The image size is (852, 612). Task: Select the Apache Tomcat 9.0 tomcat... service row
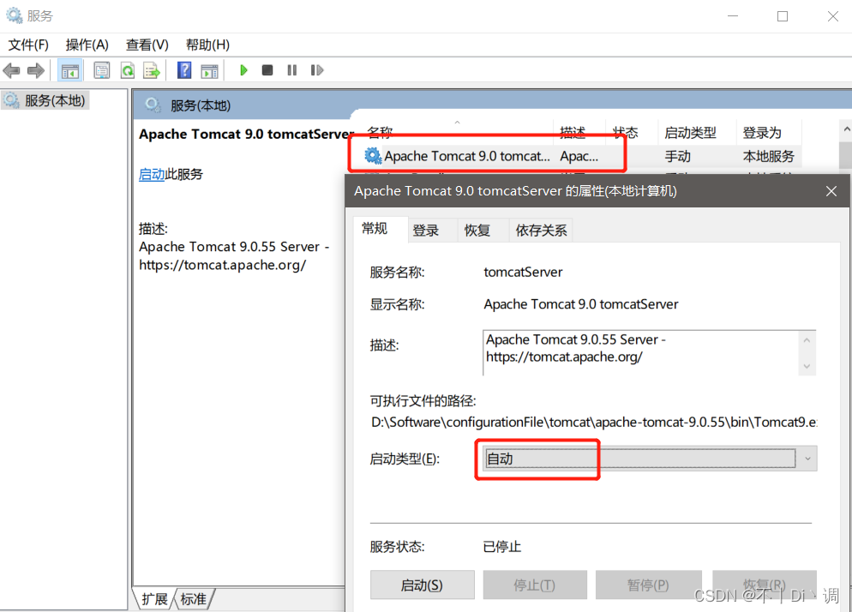pyautogui.click(x=581, y=157)
